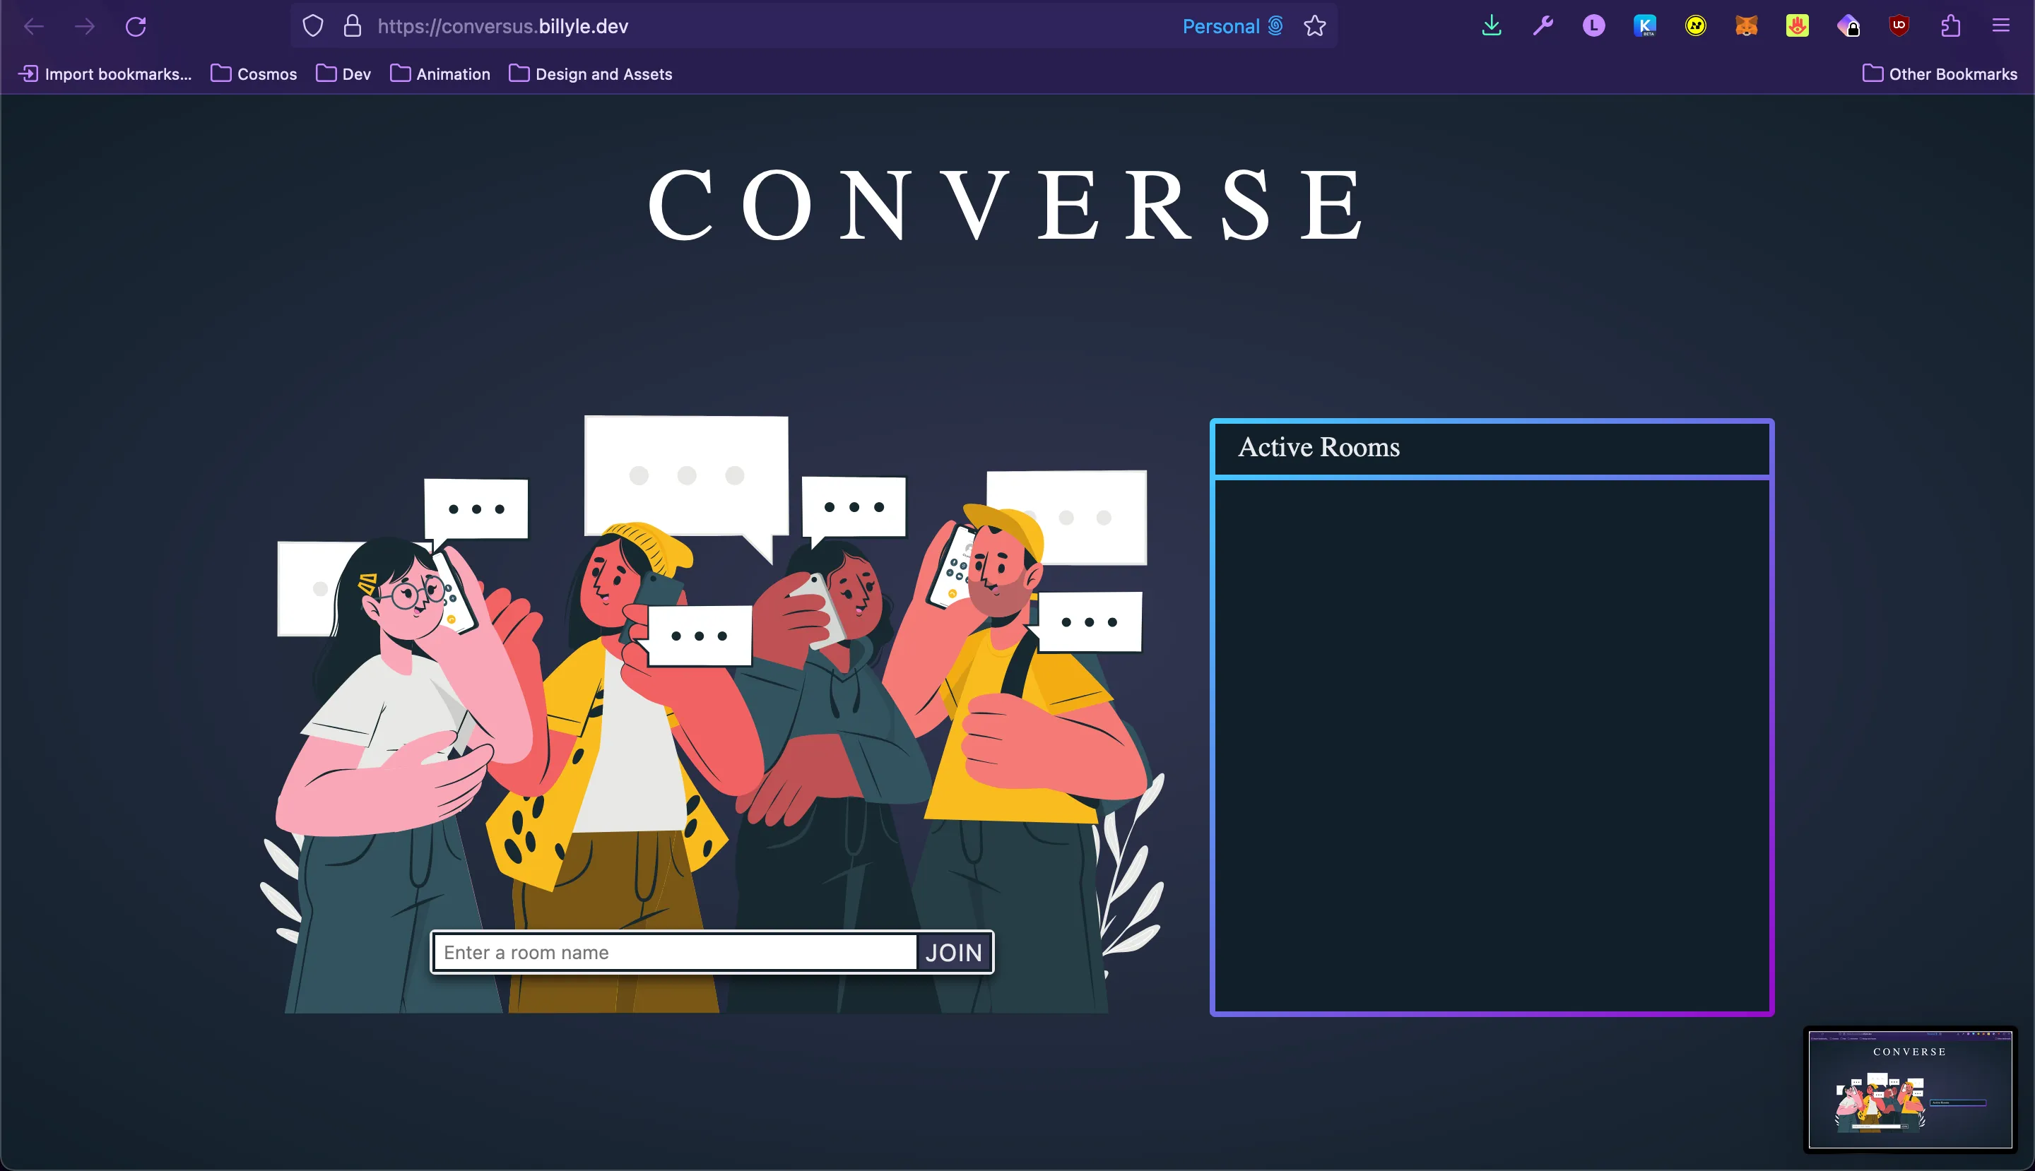Viewport: 2035px width, 1171px height.
Task: Click the tracking protection shield icon
Action: [313, 27]
